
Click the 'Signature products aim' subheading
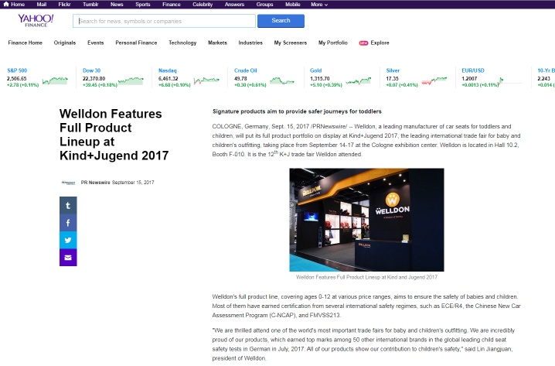click(297, 111)
